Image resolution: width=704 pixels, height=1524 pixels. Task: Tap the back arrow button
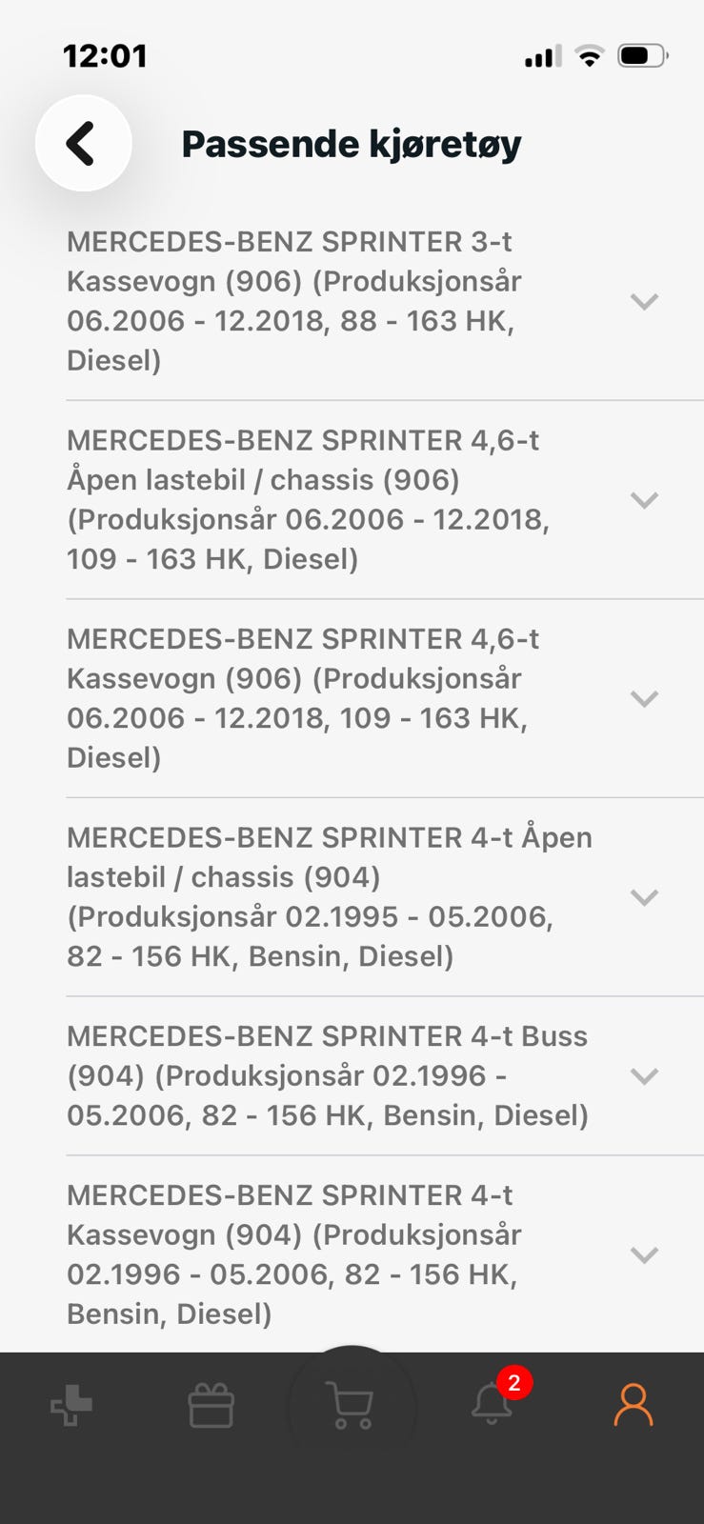click(83, 144)
